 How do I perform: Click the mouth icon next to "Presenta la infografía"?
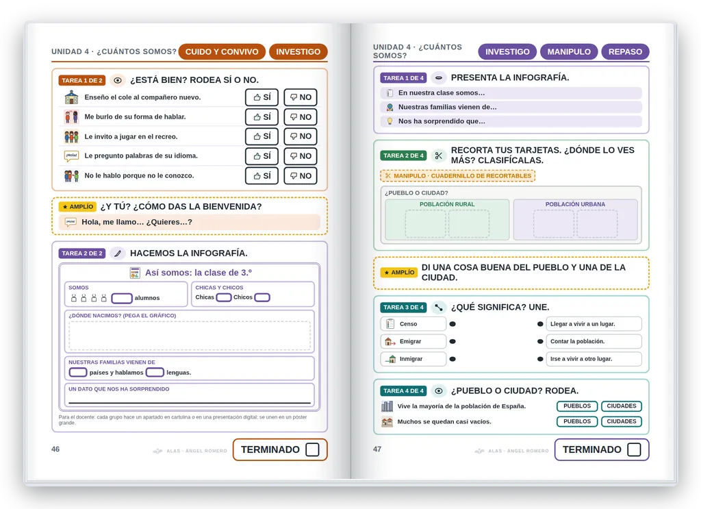coord(439,78)
